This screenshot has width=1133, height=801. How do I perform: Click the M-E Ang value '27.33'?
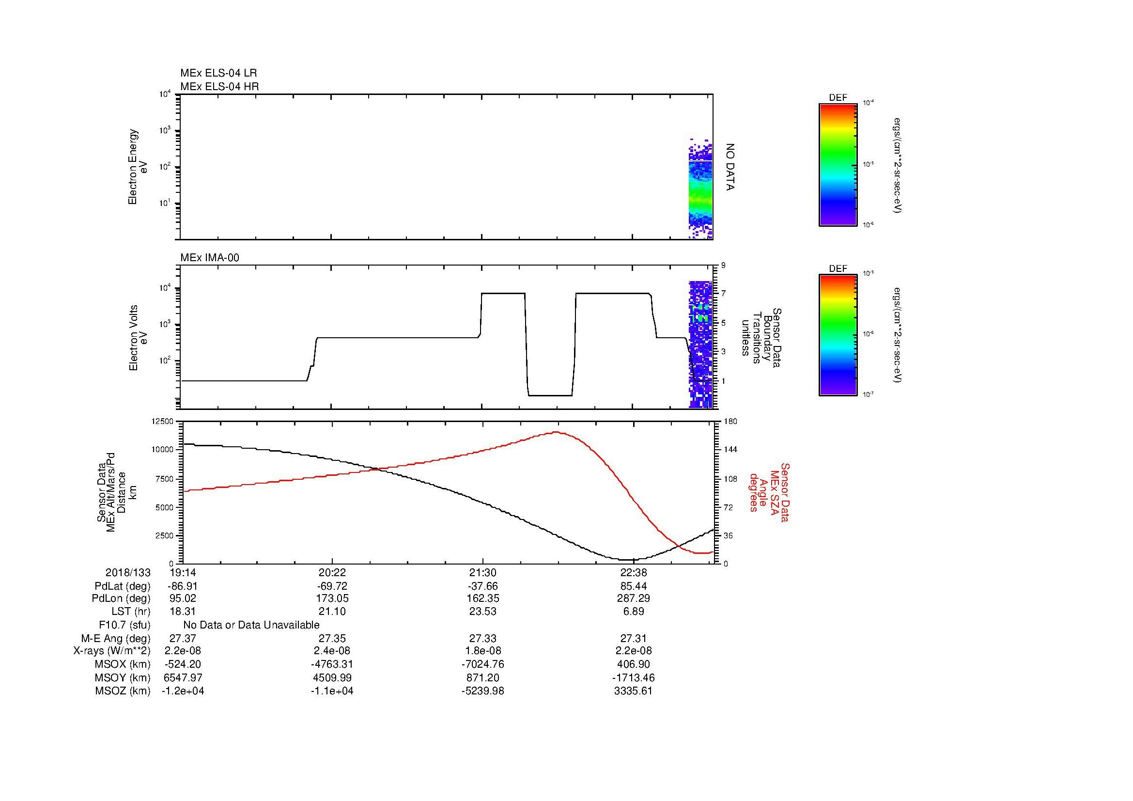[x=482, y=638]
